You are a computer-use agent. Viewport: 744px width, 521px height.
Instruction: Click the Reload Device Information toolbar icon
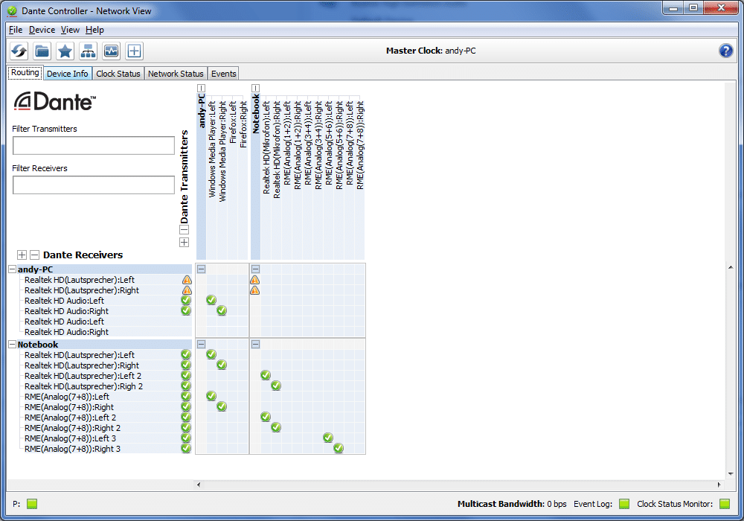(x=19, y=51)
